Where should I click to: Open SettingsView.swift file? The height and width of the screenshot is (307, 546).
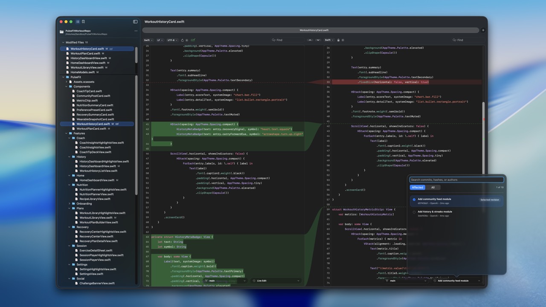(x=91, y=274)
